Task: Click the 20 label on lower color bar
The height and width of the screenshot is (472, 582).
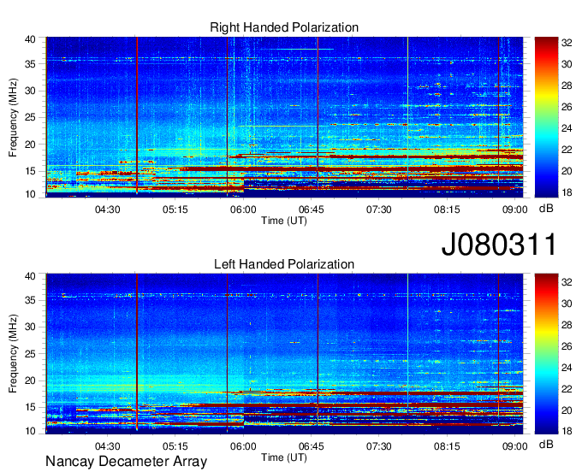Action: coord(567,410)
